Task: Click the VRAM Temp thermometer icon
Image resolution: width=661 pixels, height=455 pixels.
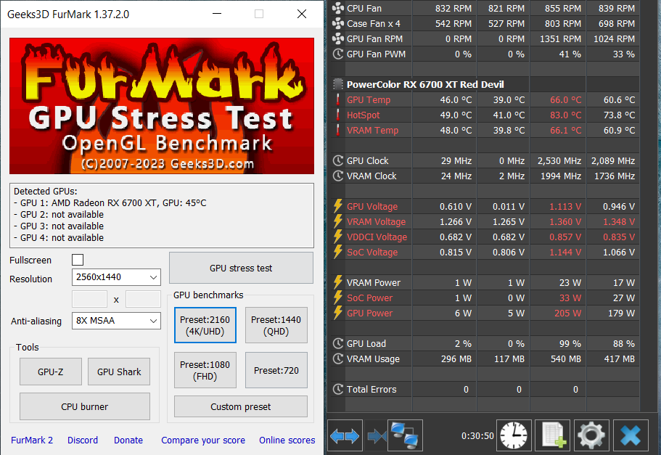Action: 337,131
